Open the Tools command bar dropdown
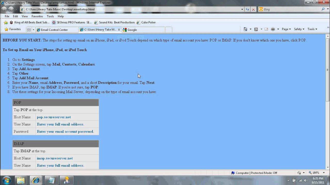The image size is (330, 185). (x=312, y=29)
